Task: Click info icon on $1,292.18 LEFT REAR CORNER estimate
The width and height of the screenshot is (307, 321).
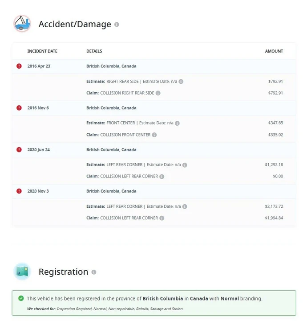Action: [x=185, y=165]
